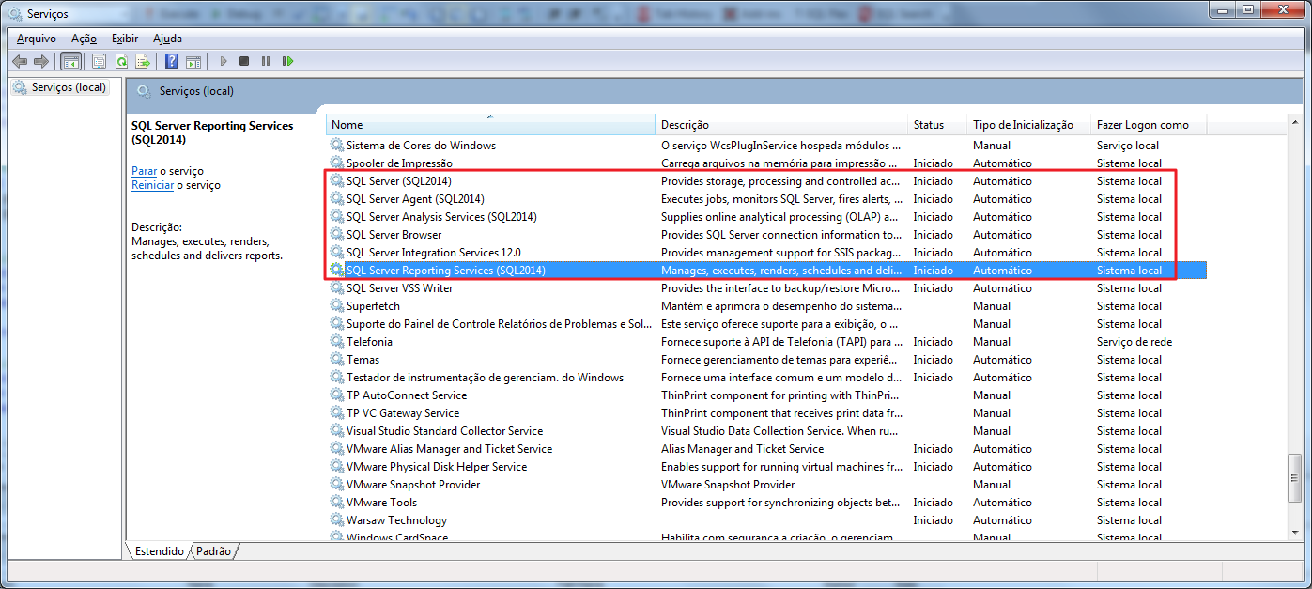Click the Refresh toolbar icon
1312x589 pixels.
click(x=121, y=61)
